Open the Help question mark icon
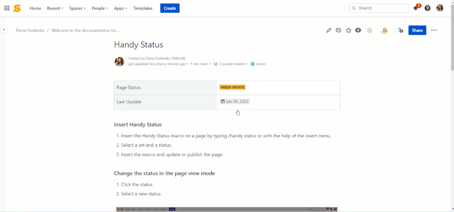Image resolution: width=454 pixels, height=212 pixels. tap(427, 8)
